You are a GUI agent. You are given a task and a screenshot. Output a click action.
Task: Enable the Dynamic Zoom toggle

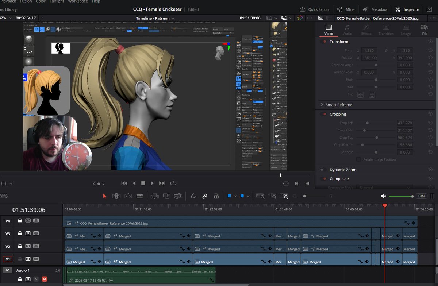[323, 170]
